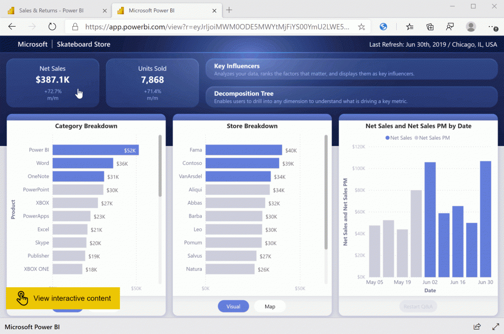
Task: Click the Jun 30 Net Sales column
Action: (x=486, y=219)
